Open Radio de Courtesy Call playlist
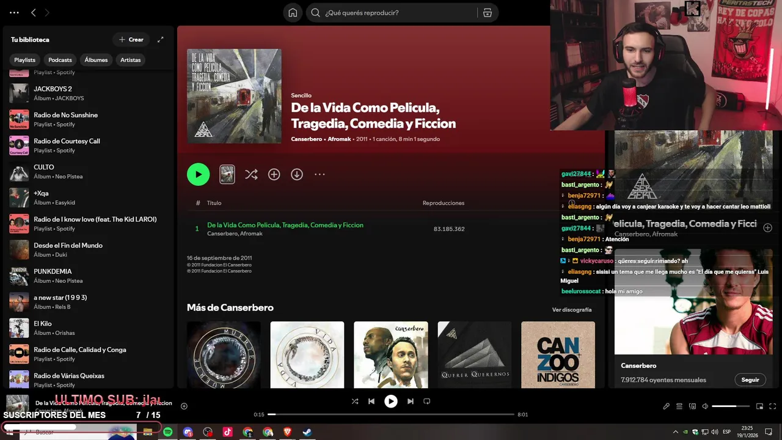 coord(89,145)
